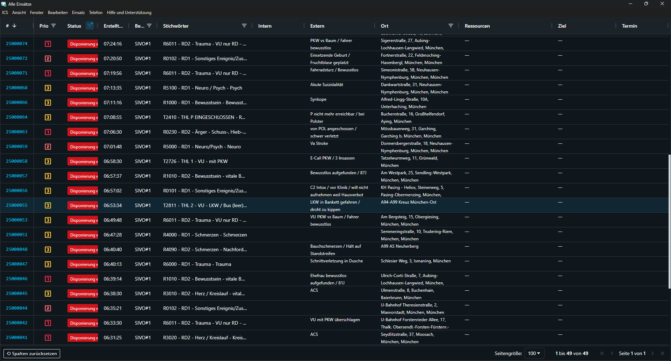Click the vertical scrollbar of the incident list
Viewport: 671px width, 361px height.
point(669,221)
